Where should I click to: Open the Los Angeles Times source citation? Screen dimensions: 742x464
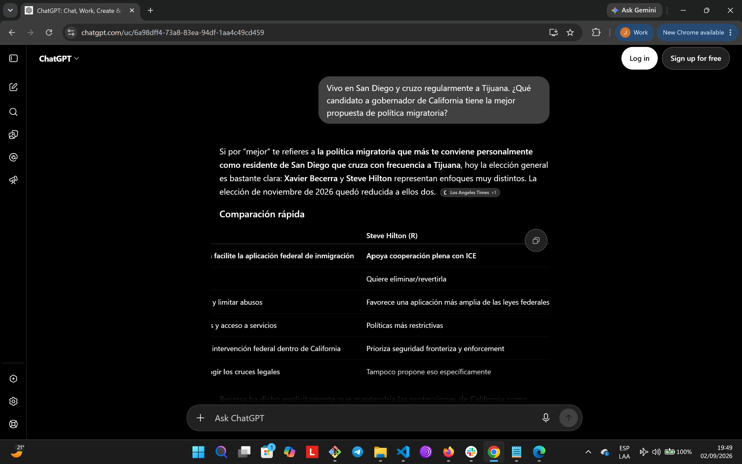[x=470, y=193]
